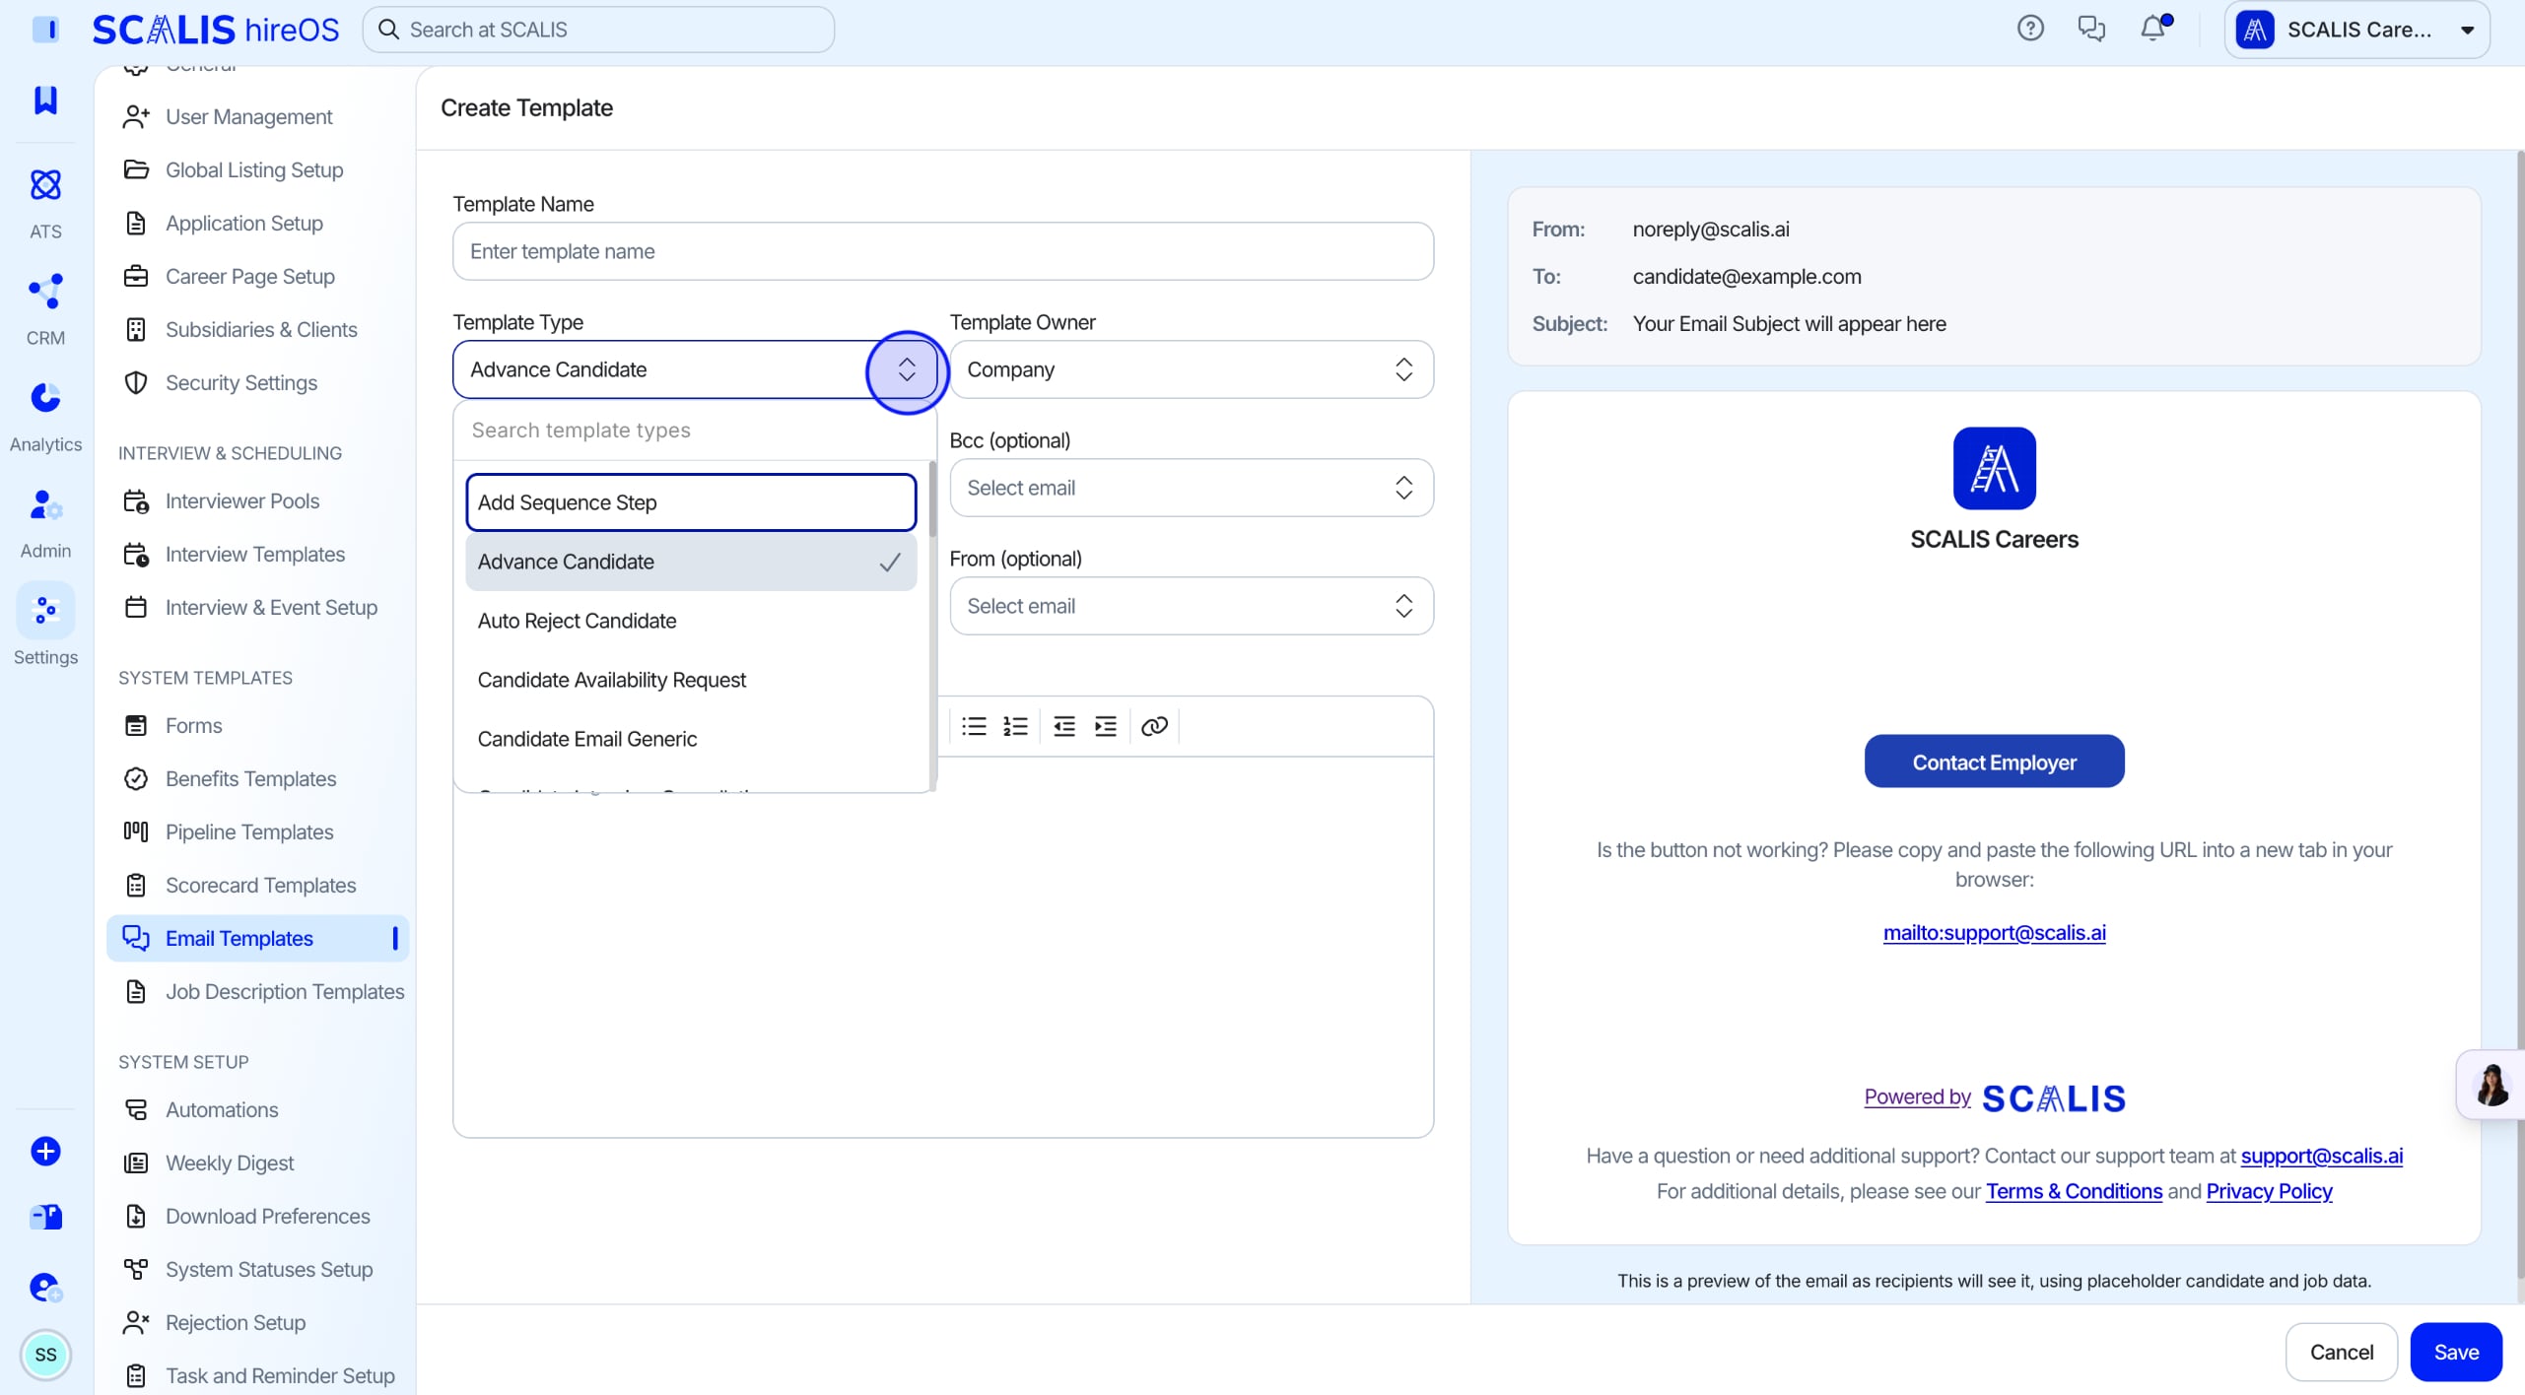The image size is (2525, 1395).
Task: Open the ATS module
Action: [45, 202]
